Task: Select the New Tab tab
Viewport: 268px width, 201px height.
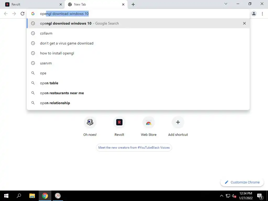Action: pyautogui.click(x=96, y=4)
